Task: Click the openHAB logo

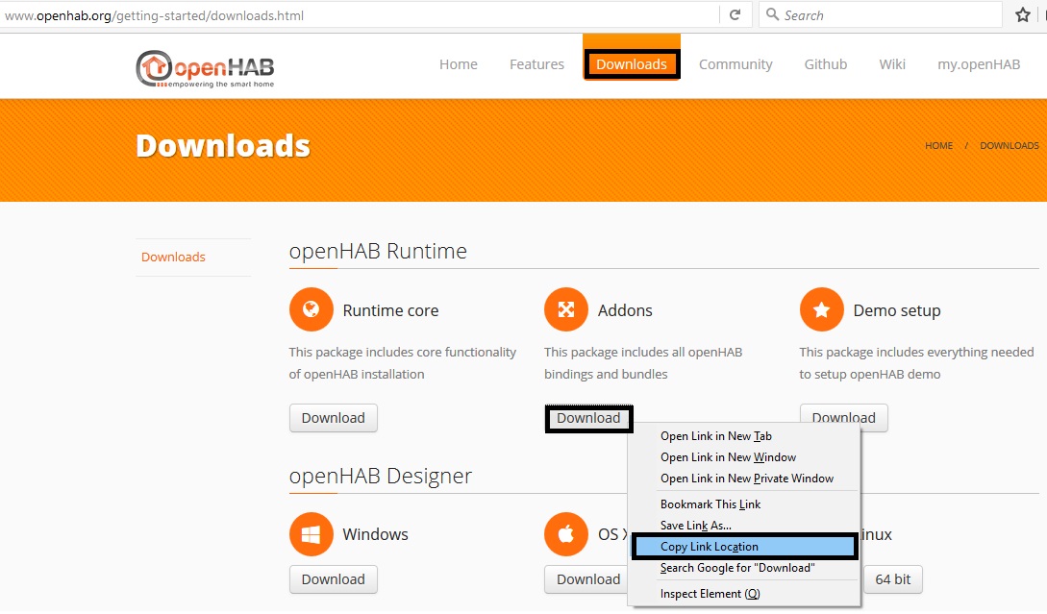Action: tap(205, 69)
